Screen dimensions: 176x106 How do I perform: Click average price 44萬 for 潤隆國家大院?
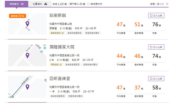121,56
